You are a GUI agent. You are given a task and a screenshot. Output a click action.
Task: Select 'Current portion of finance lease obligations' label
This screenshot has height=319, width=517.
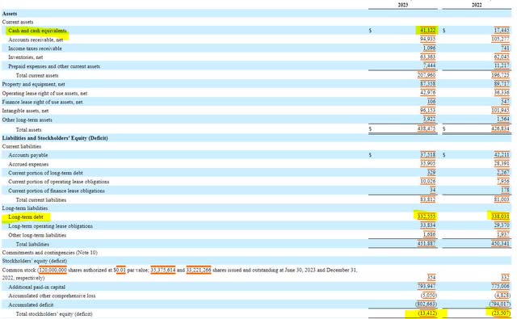[x=57, y=191]
